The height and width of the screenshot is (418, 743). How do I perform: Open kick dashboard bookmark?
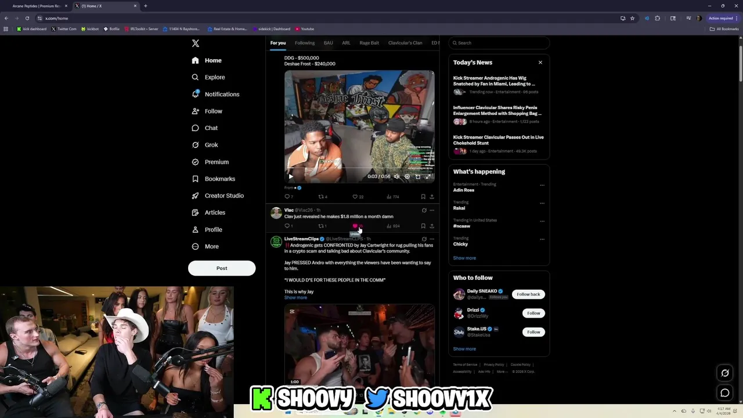click(x=31, y=29)
